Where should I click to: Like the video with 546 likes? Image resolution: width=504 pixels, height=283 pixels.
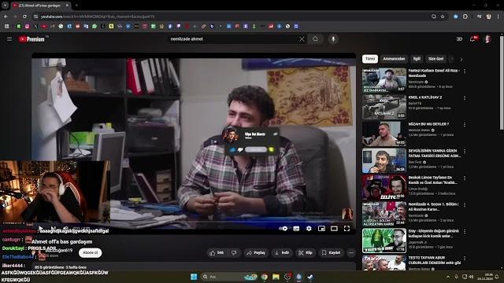click(217, 253)
